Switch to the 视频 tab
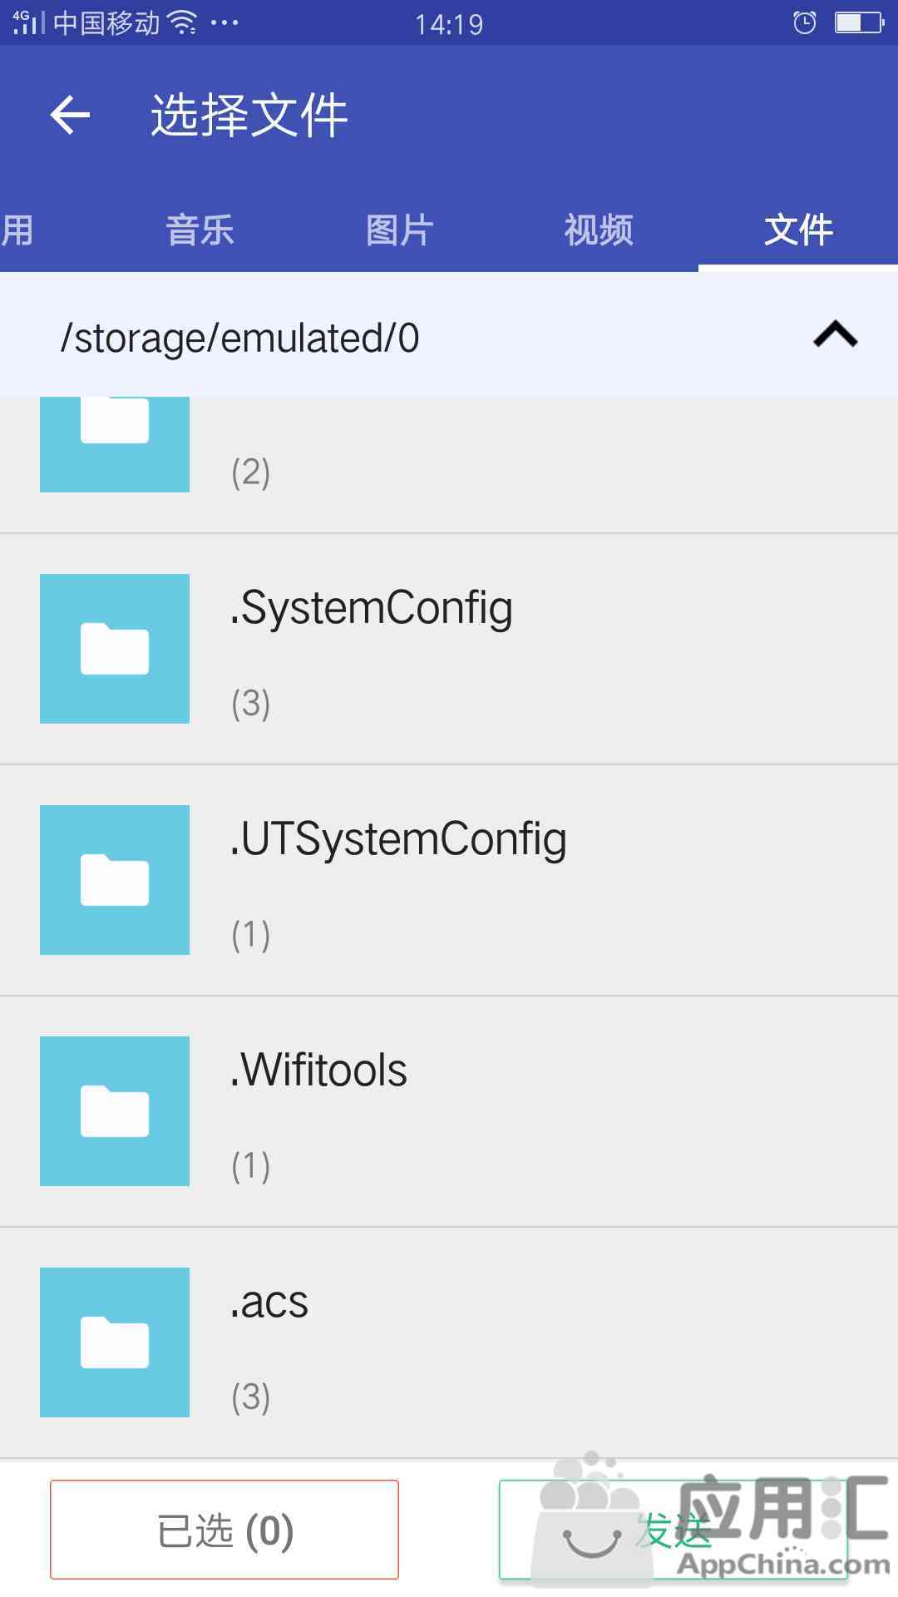The height and width of the screenshot is (1597, 898). [599, 230]
